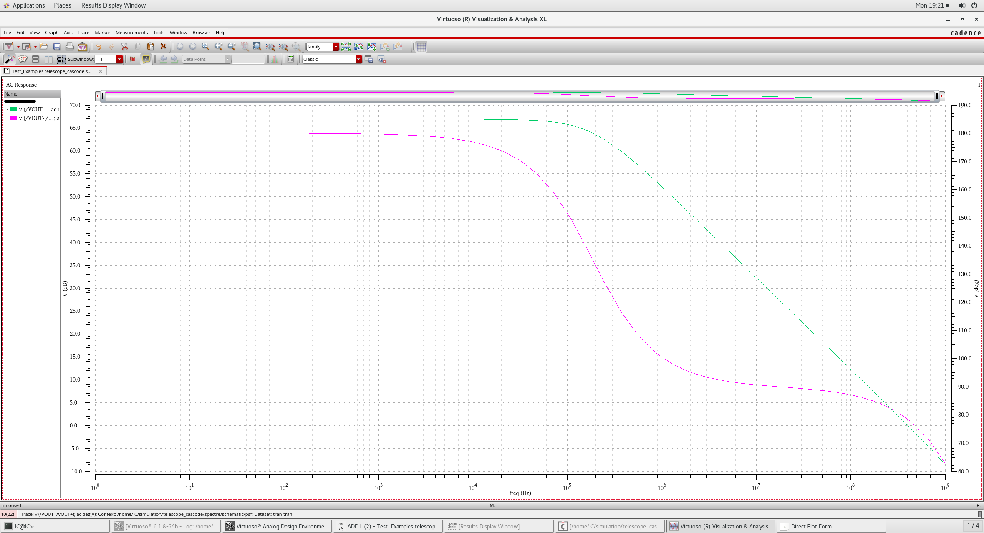Toggle the tiled grid subwindow layout
This screenshot has height=533, width=984.
pos(61,59)
